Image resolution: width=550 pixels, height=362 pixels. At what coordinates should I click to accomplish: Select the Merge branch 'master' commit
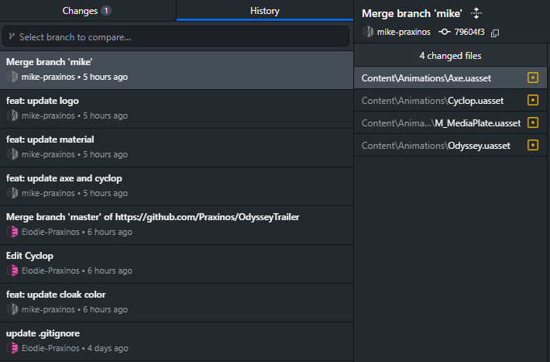176,225
